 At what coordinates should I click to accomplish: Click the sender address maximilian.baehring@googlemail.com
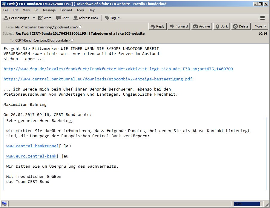[47, 27]
